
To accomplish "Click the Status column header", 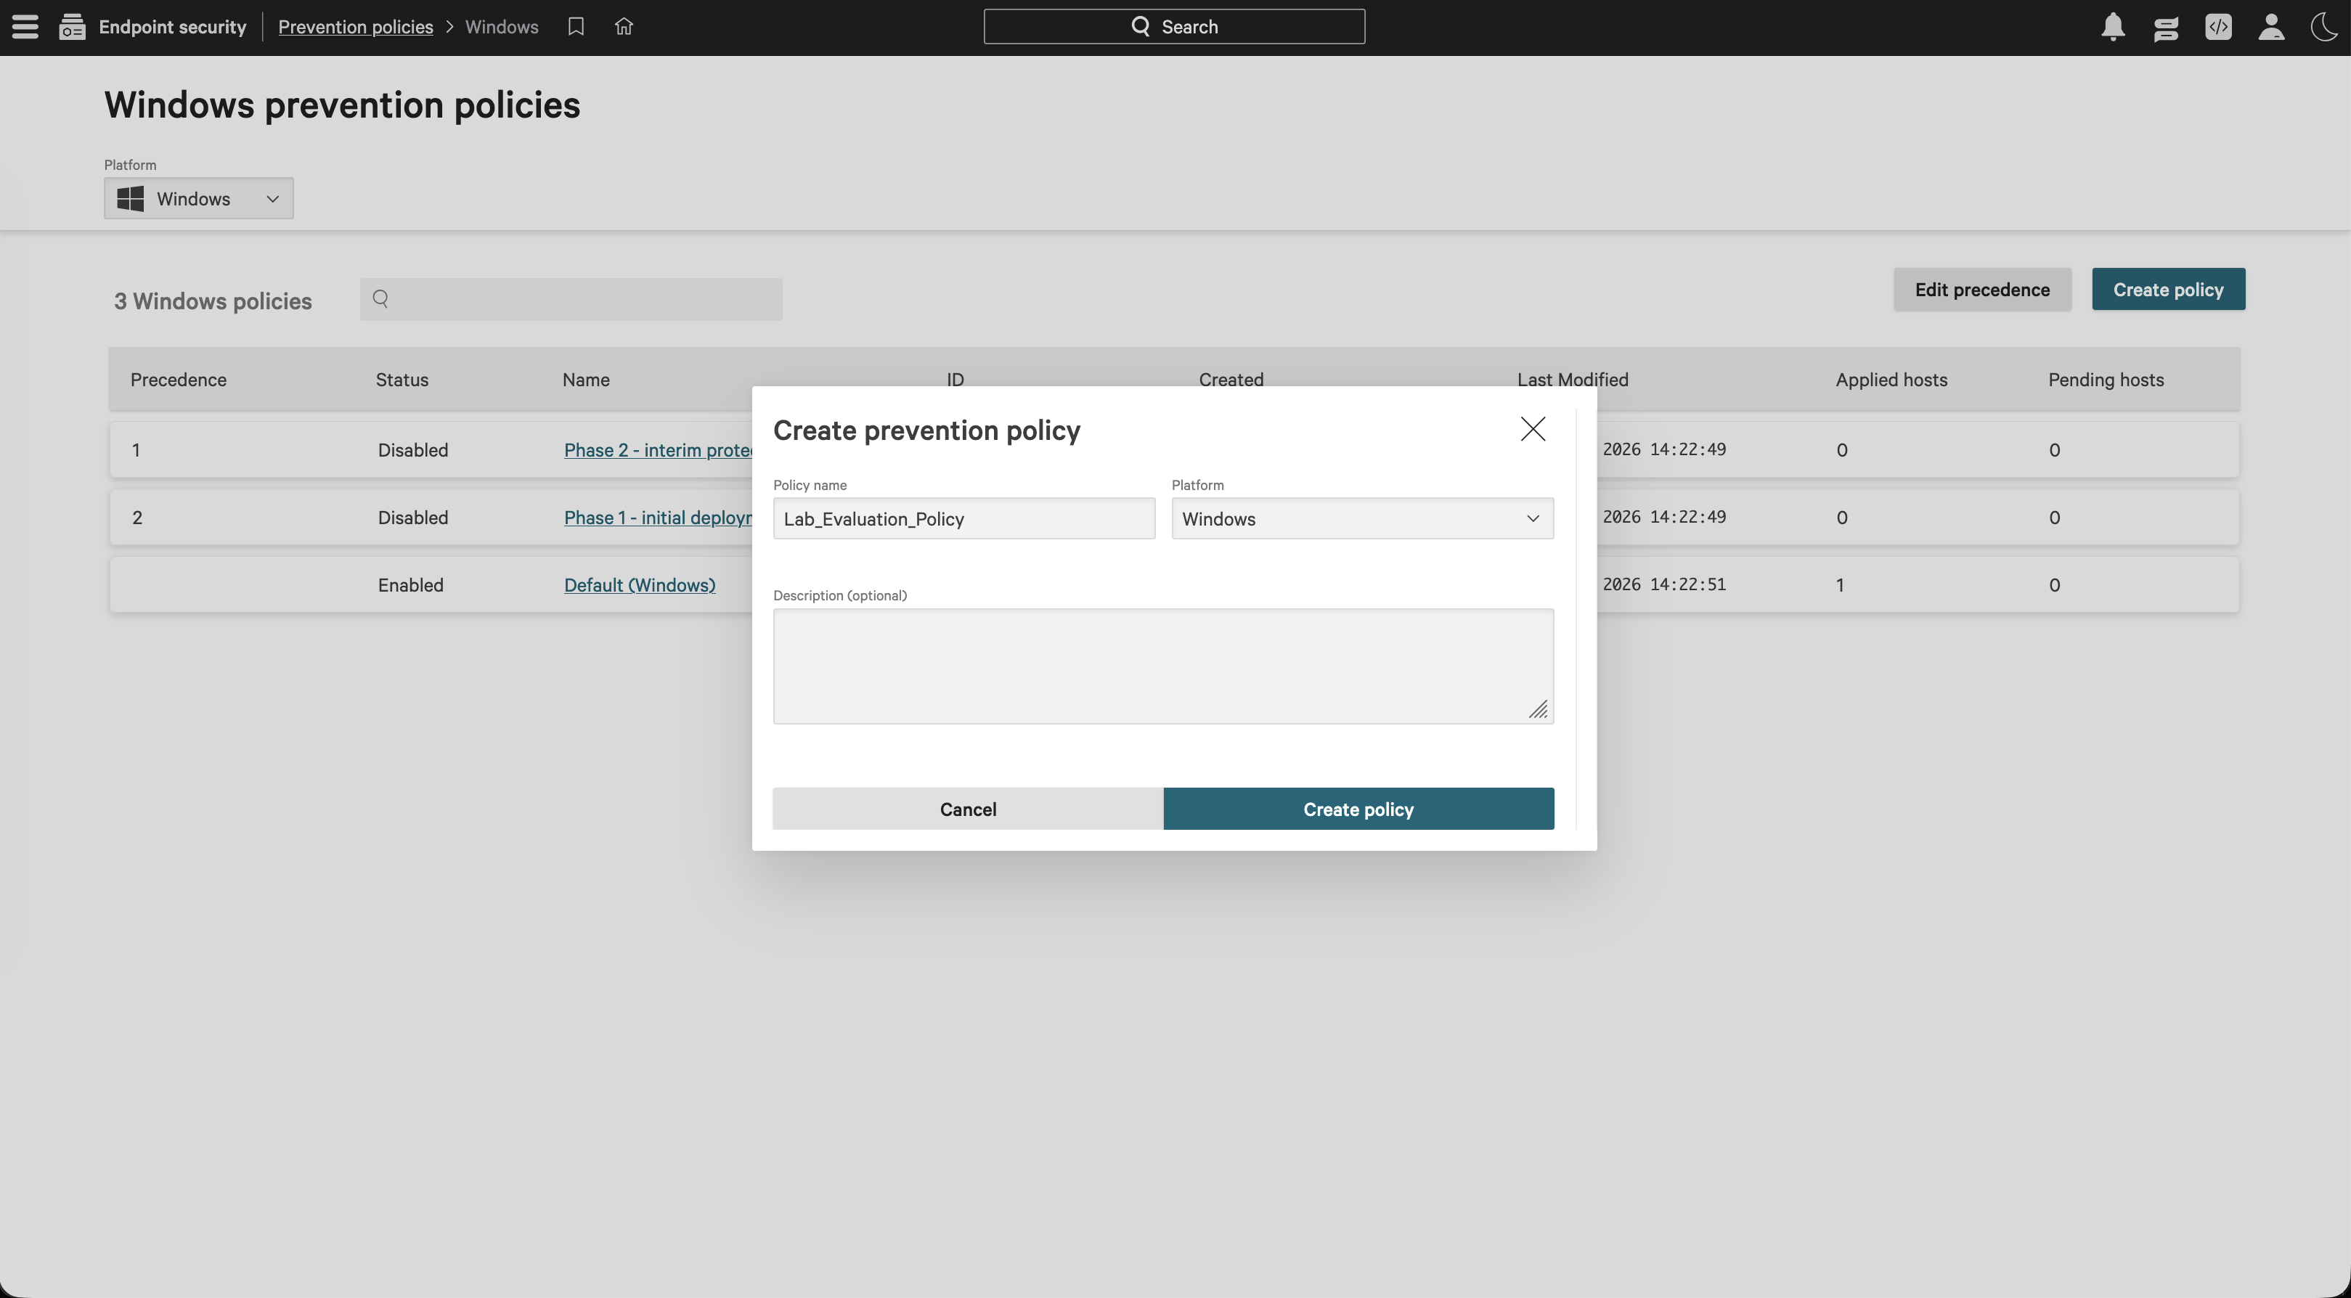I will tap(402, 380).
